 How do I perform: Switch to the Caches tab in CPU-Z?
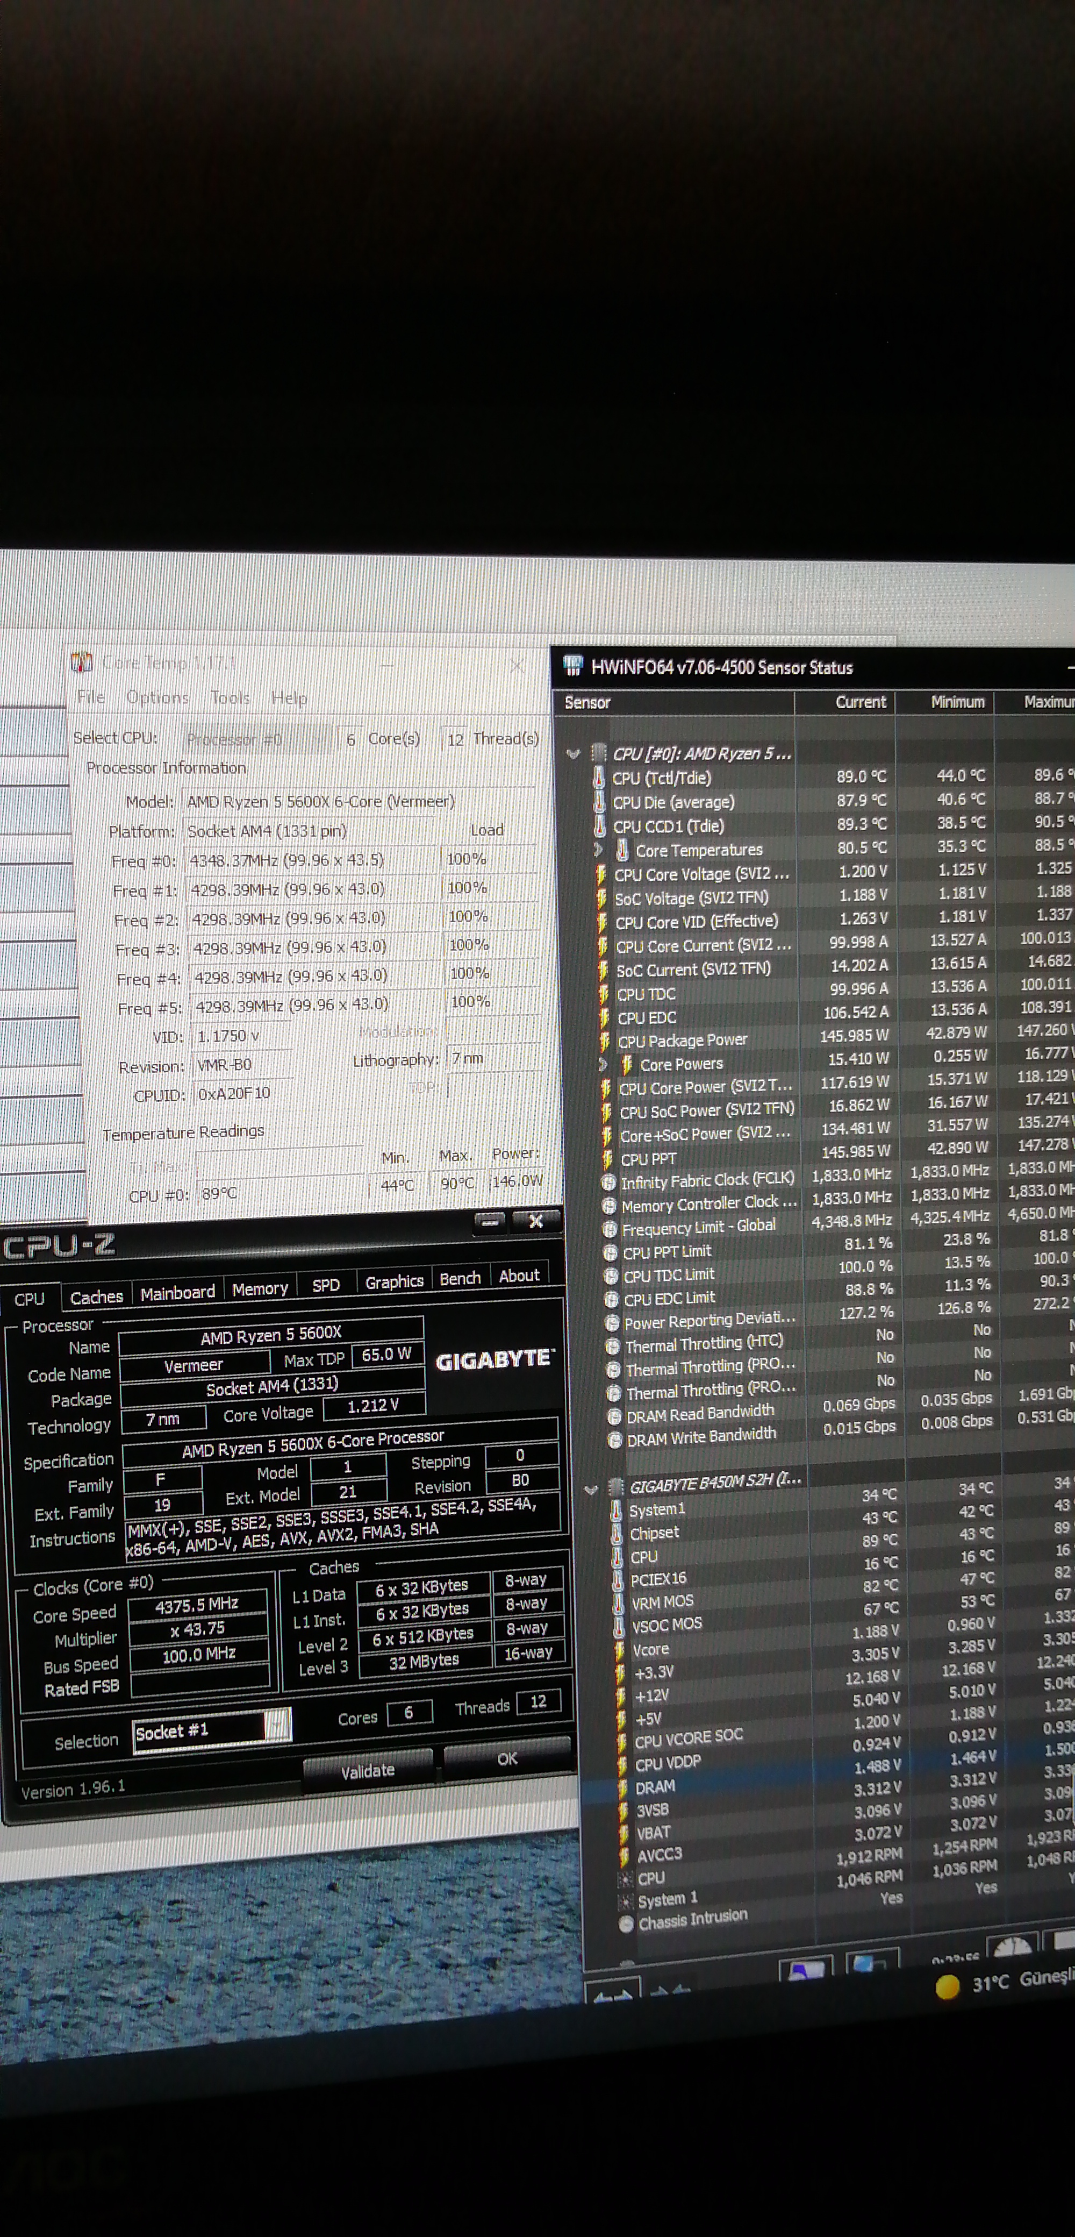[x=96, y=1296]
